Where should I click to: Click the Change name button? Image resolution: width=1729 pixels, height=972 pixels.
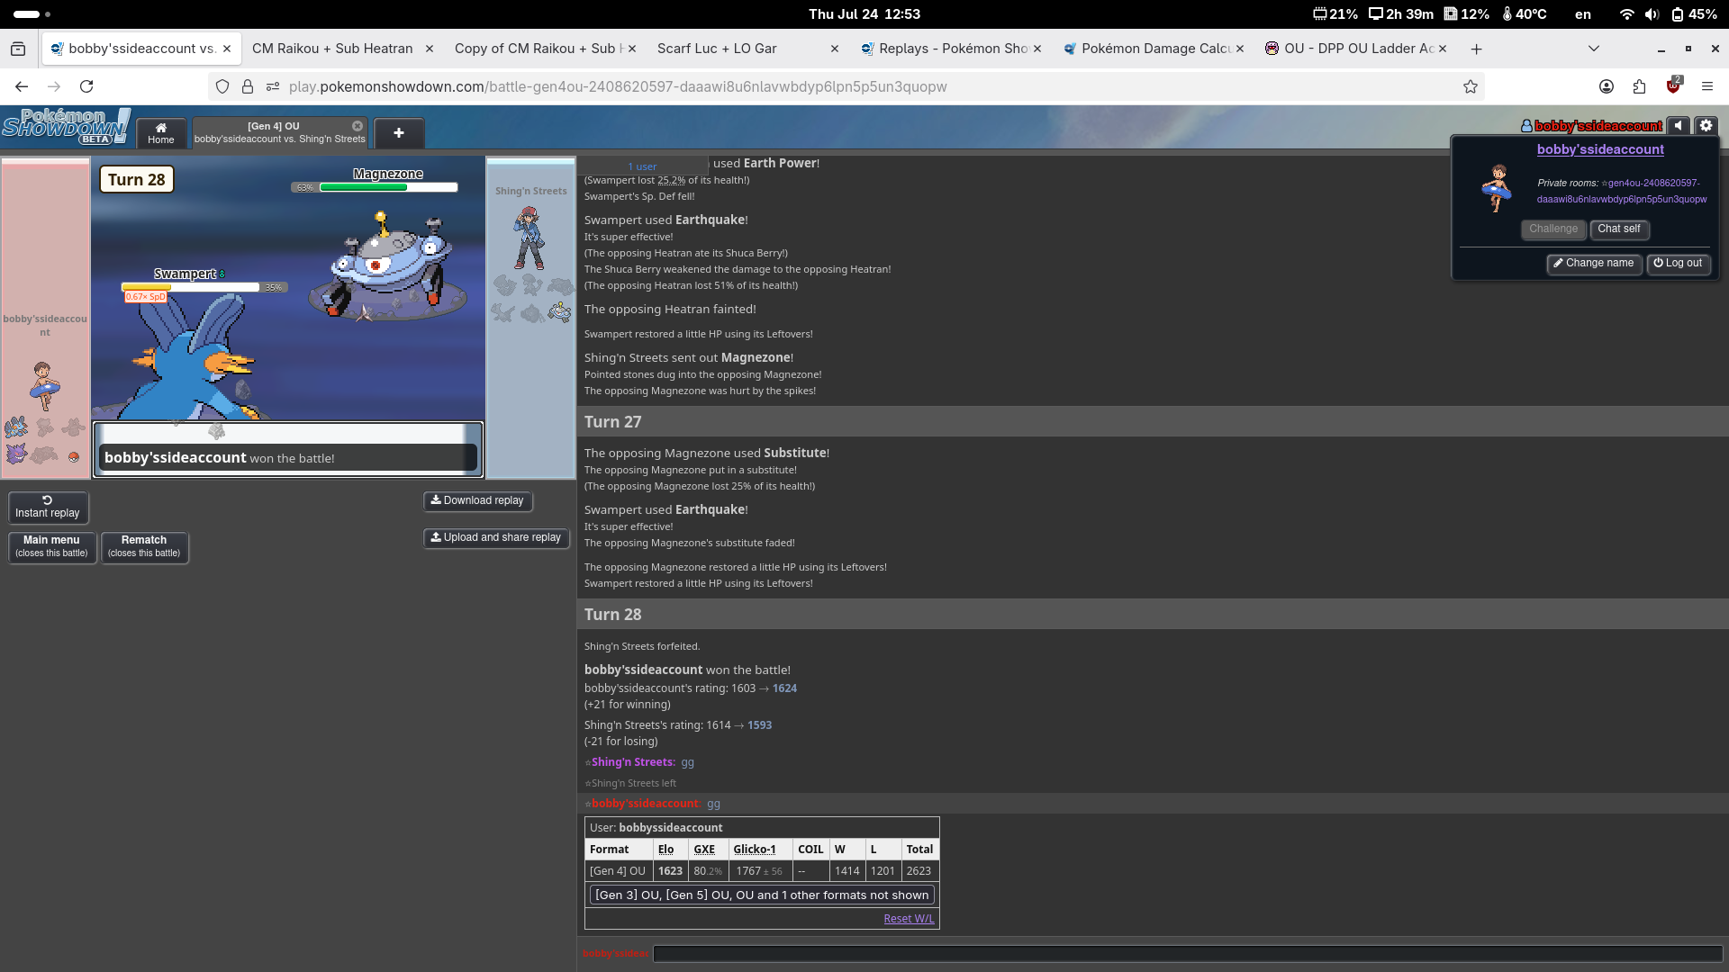(x=1593, y=263)
